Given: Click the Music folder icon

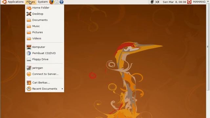Looking at the screenshot, I should (x=29, y=26).
